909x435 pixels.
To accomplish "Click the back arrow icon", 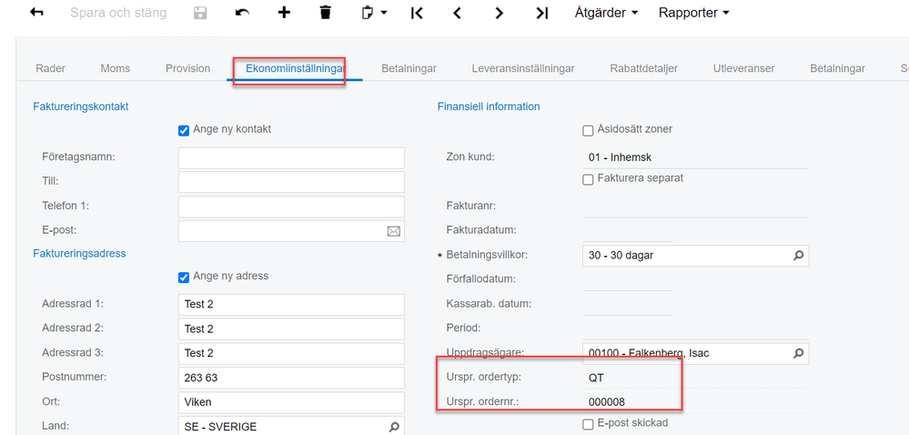I will (x=36, y=13).
